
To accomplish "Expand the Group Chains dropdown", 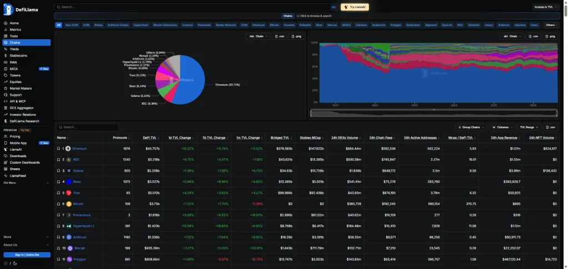I will coord(471,127).
